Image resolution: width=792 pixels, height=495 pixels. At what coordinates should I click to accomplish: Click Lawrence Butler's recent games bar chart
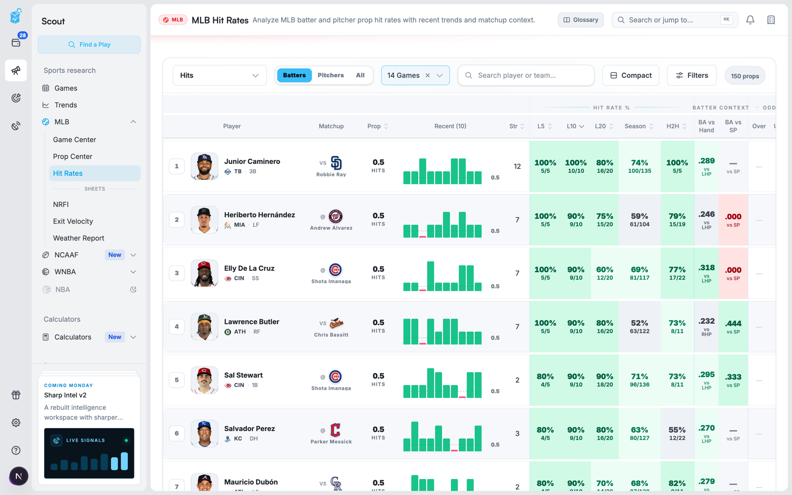(443, 331)
